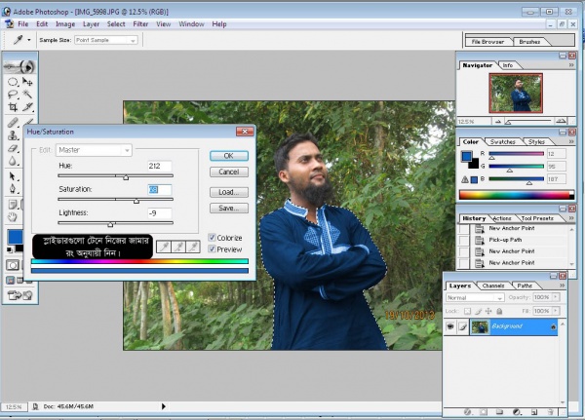Click the create new layer icon
The width and height of the screenshot is (585, 420).
[x=534, y=412]
